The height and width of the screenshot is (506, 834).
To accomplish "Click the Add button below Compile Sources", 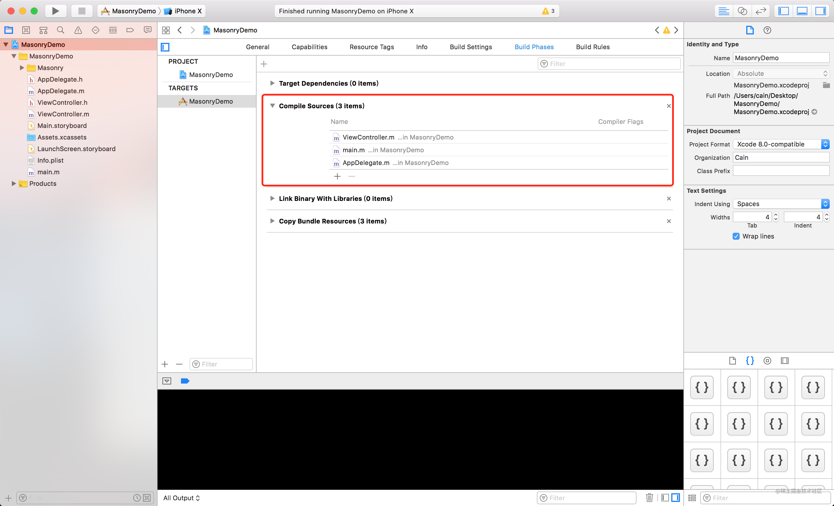I will [338, 176].
